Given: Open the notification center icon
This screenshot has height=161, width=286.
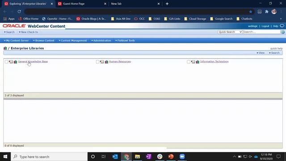Looking at the screenshot, I should tap(278, 157).
